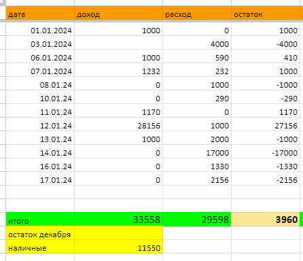
Task: Select income value 1170 on 11.01.24
Action: point(118,111)
